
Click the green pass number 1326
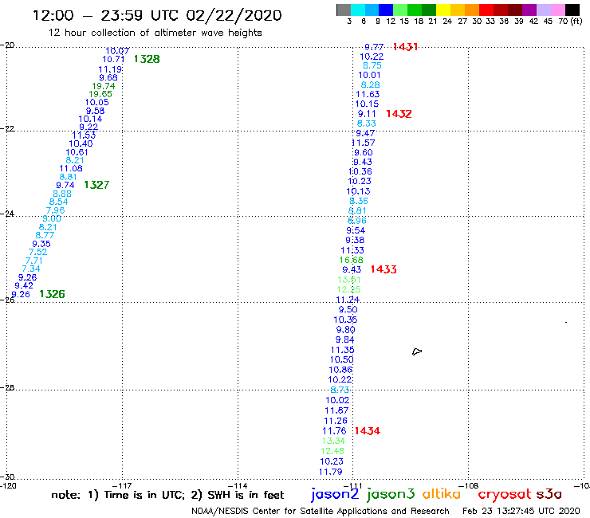[x=52, y=294]
